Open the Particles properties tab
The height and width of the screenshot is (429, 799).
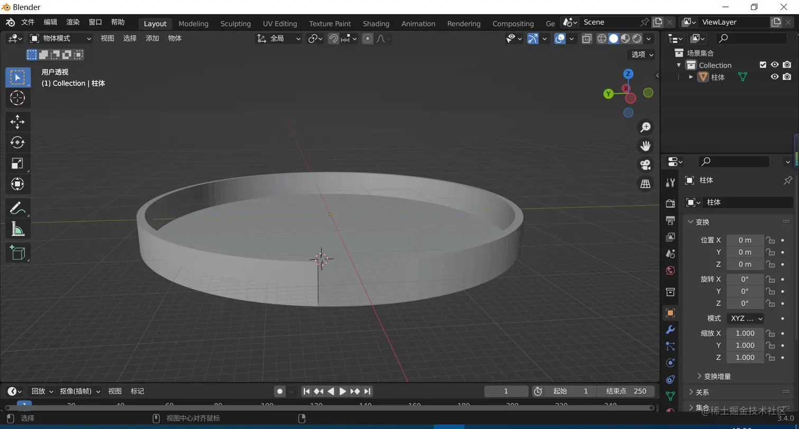(x=670, y=347)
